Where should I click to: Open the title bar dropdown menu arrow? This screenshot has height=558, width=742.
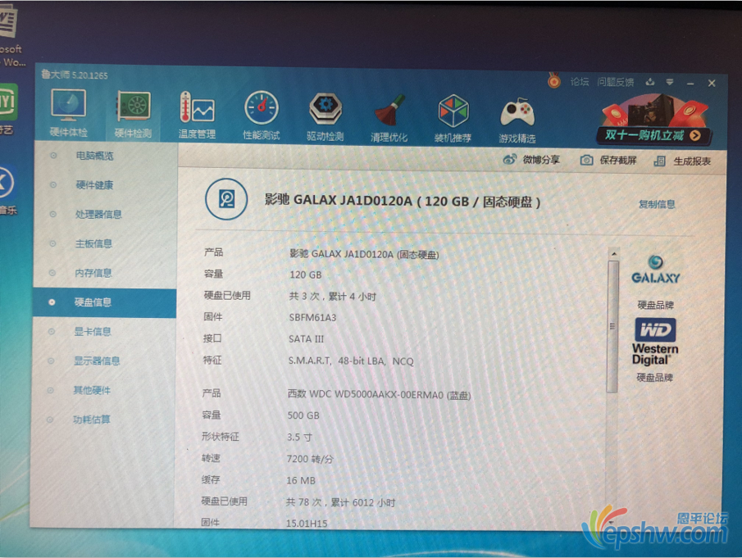(670, 82)
